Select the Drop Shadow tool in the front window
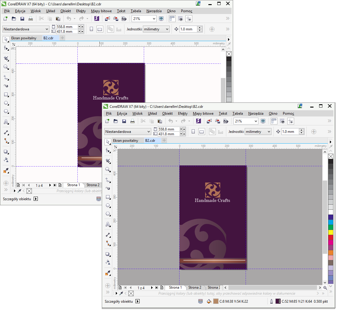This screenshot has height=311, width=337. tap(107, 254)
